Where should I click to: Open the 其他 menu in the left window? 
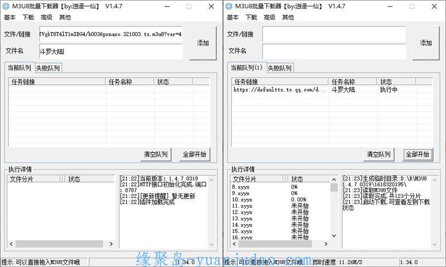[64, 17]
